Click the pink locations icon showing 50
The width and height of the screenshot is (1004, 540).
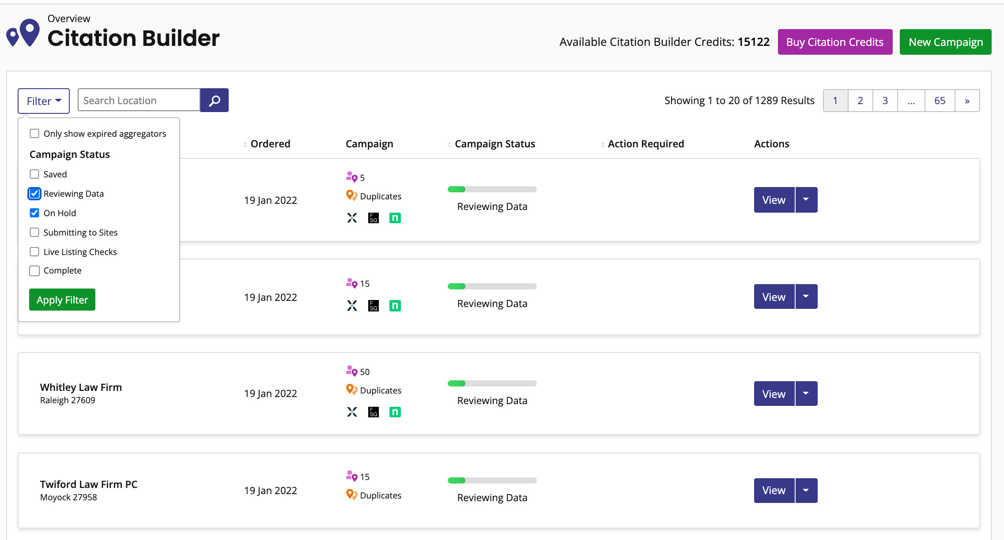(x=351, y=371)
